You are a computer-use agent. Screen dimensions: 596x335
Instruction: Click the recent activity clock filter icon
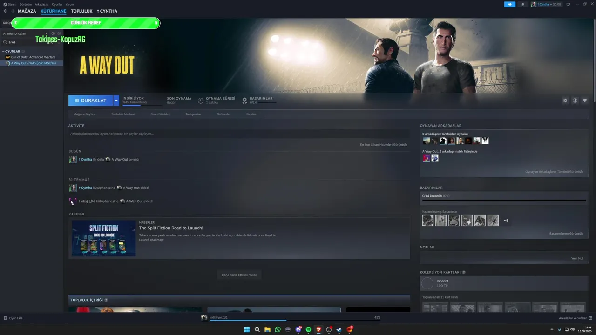[x=53, y=33]
